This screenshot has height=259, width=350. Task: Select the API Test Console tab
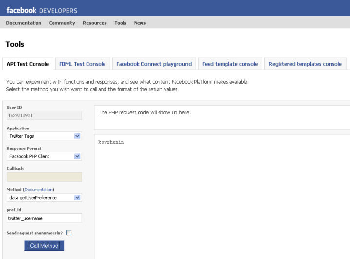28,64
